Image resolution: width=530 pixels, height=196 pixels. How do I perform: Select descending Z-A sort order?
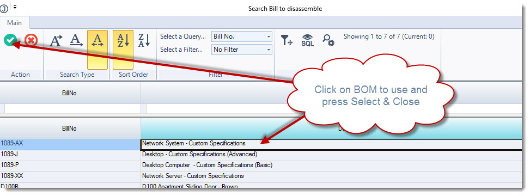coord(144,40)
